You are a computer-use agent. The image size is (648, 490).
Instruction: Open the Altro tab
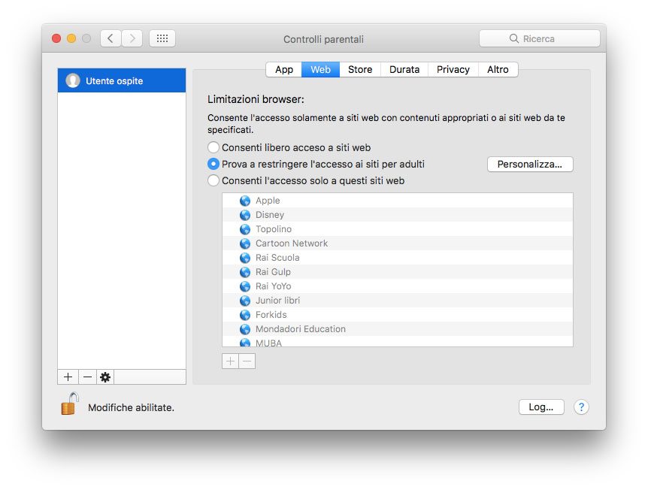click(x=498, y=69)
